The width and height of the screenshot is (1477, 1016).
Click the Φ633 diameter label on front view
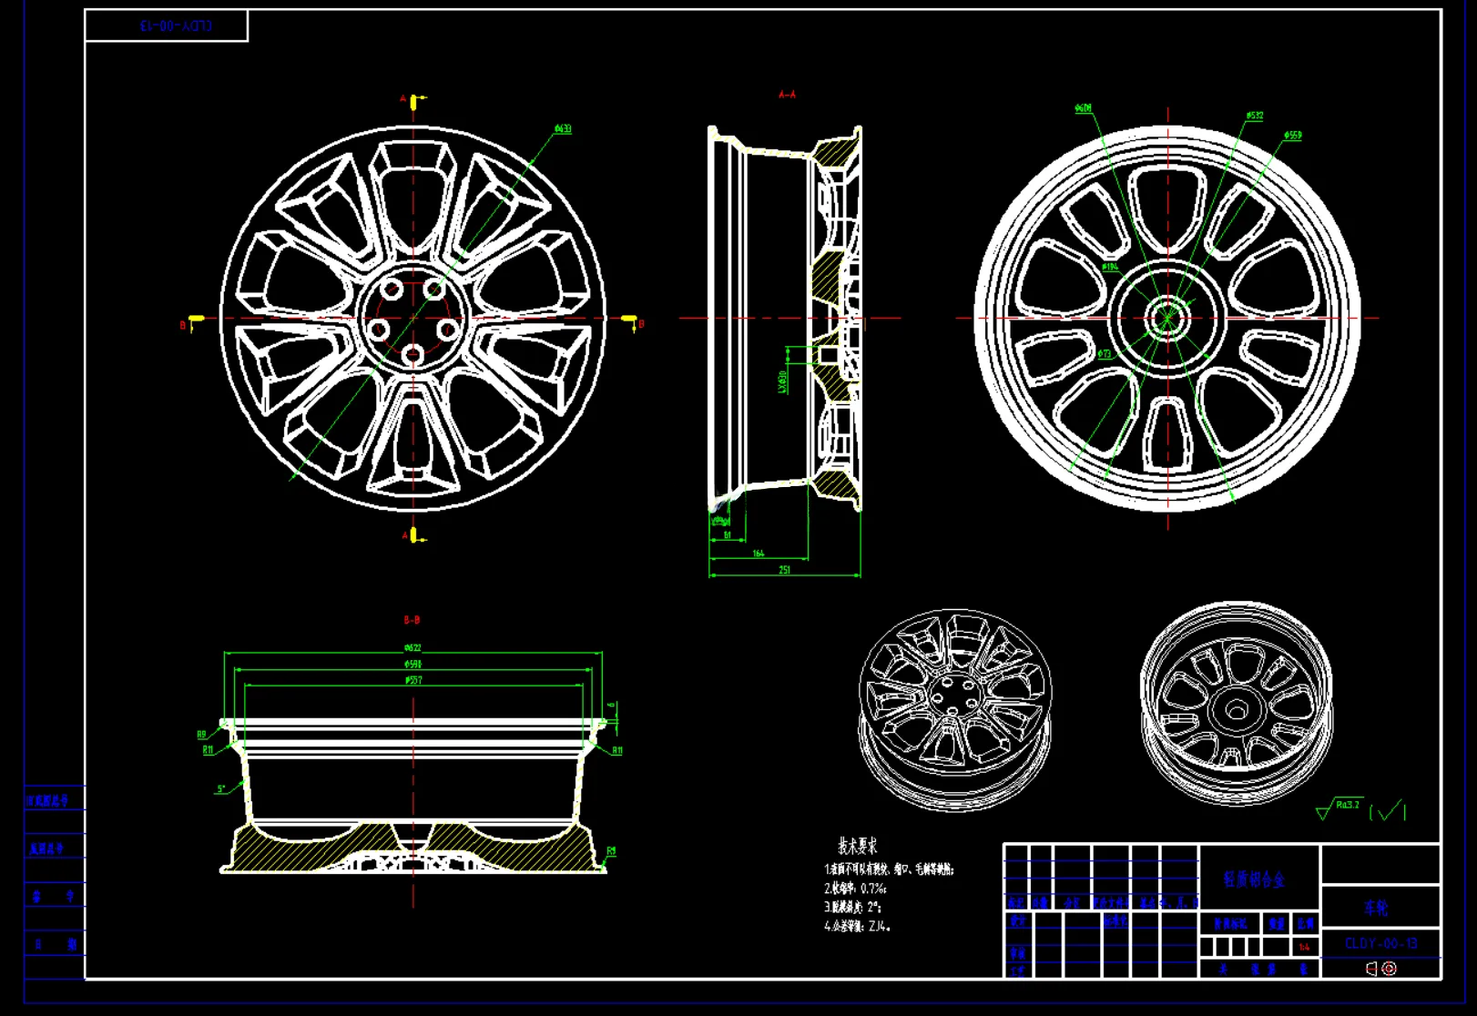tap(563, 129)
